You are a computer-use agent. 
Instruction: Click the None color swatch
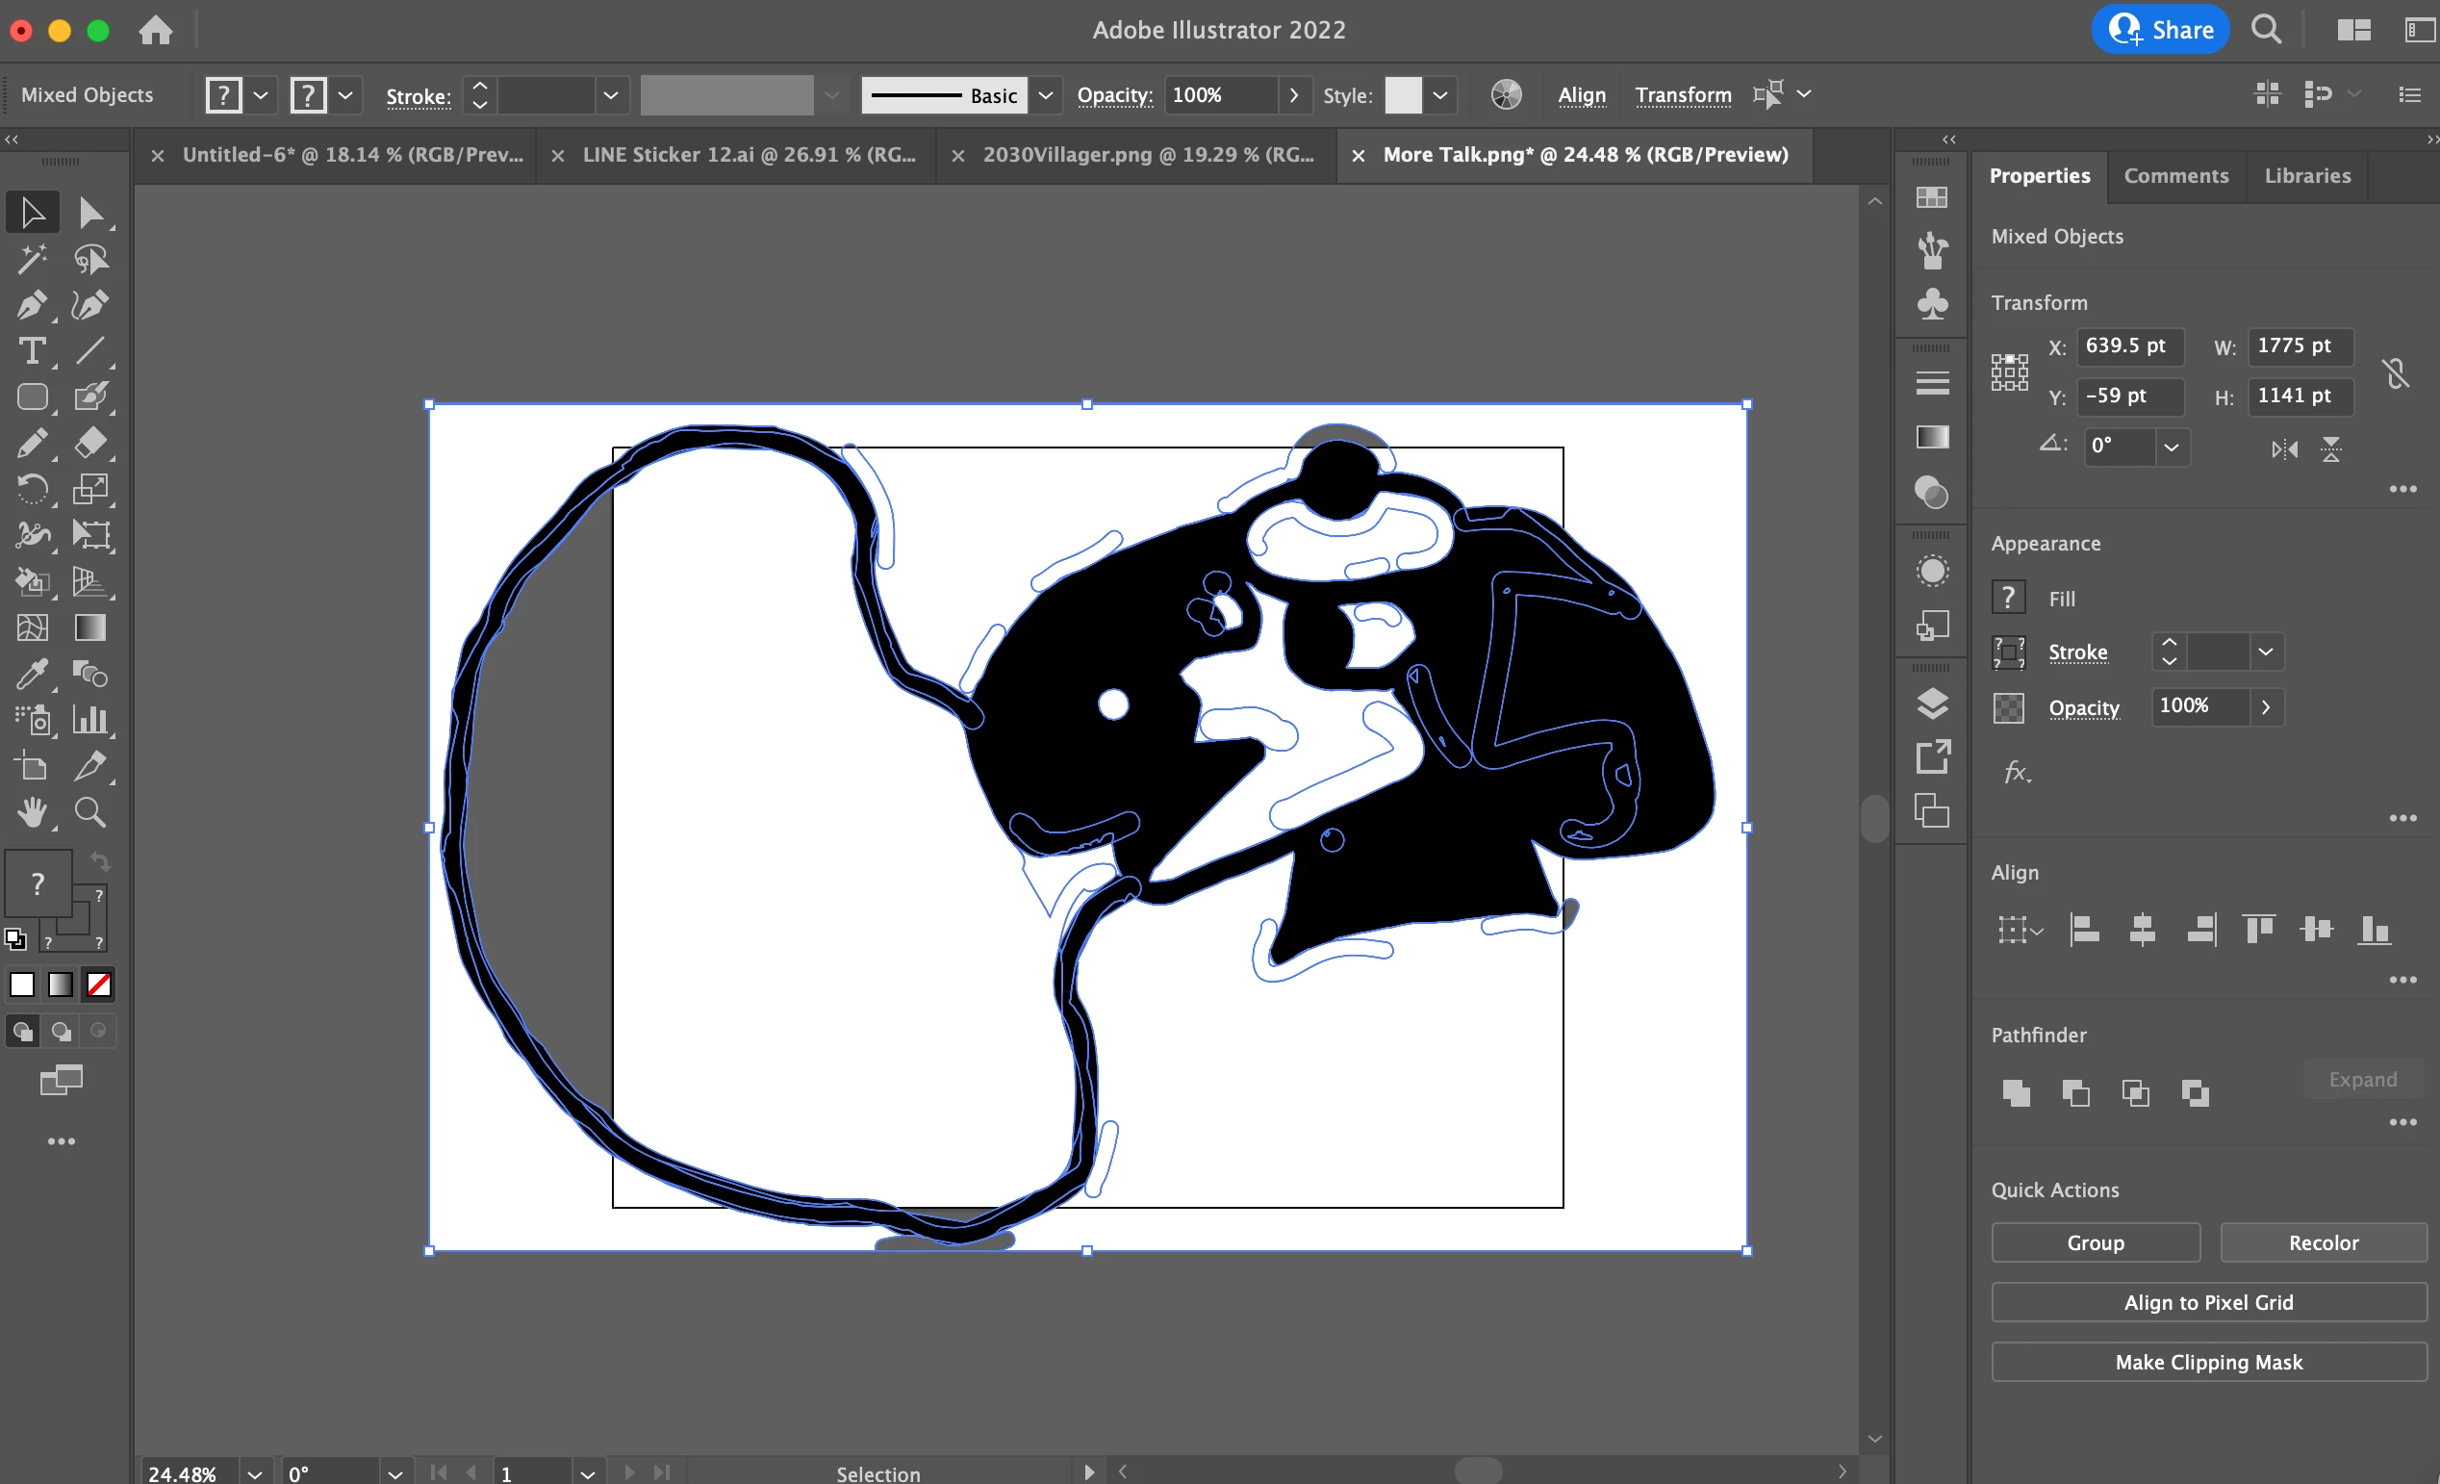pyautogui.click(x=98, y=984)
